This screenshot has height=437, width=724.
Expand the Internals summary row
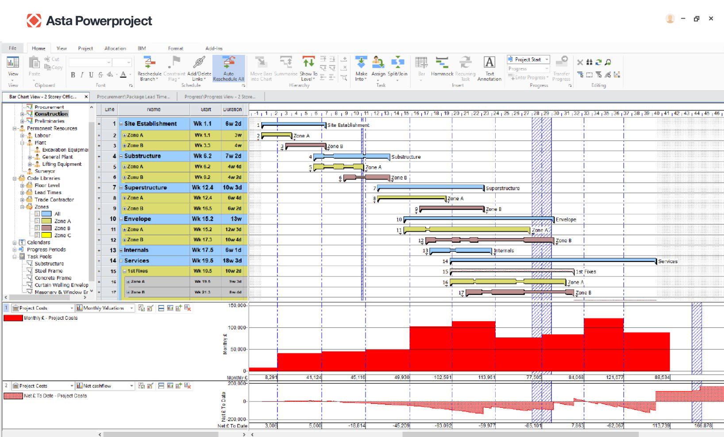pyautogui.click(x=121, y=250)
